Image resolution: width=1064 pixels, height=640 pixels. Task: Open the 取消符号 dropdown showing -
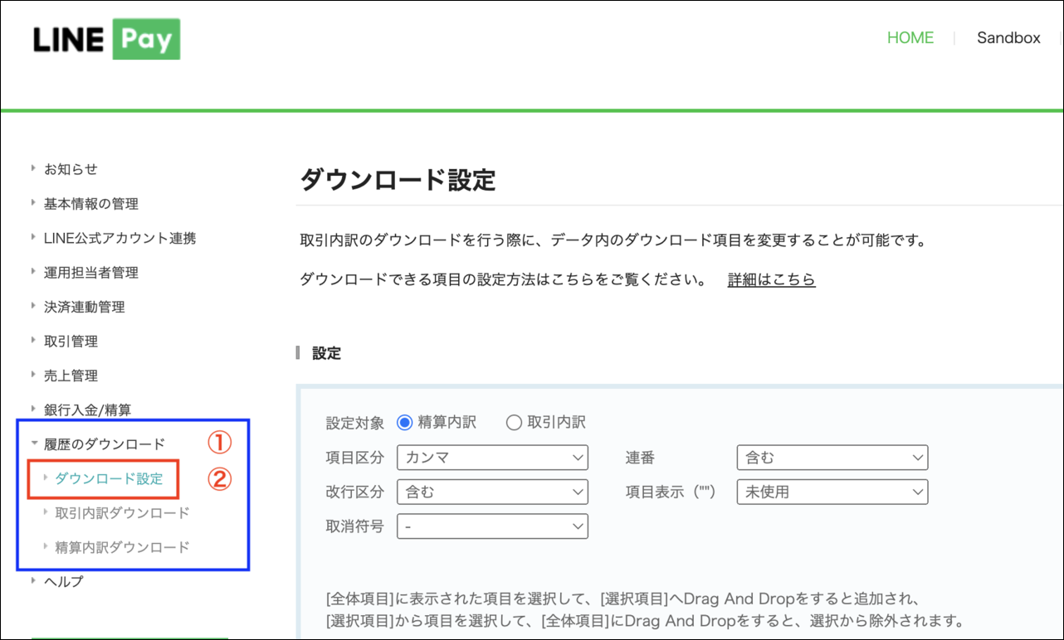point(493,526)
